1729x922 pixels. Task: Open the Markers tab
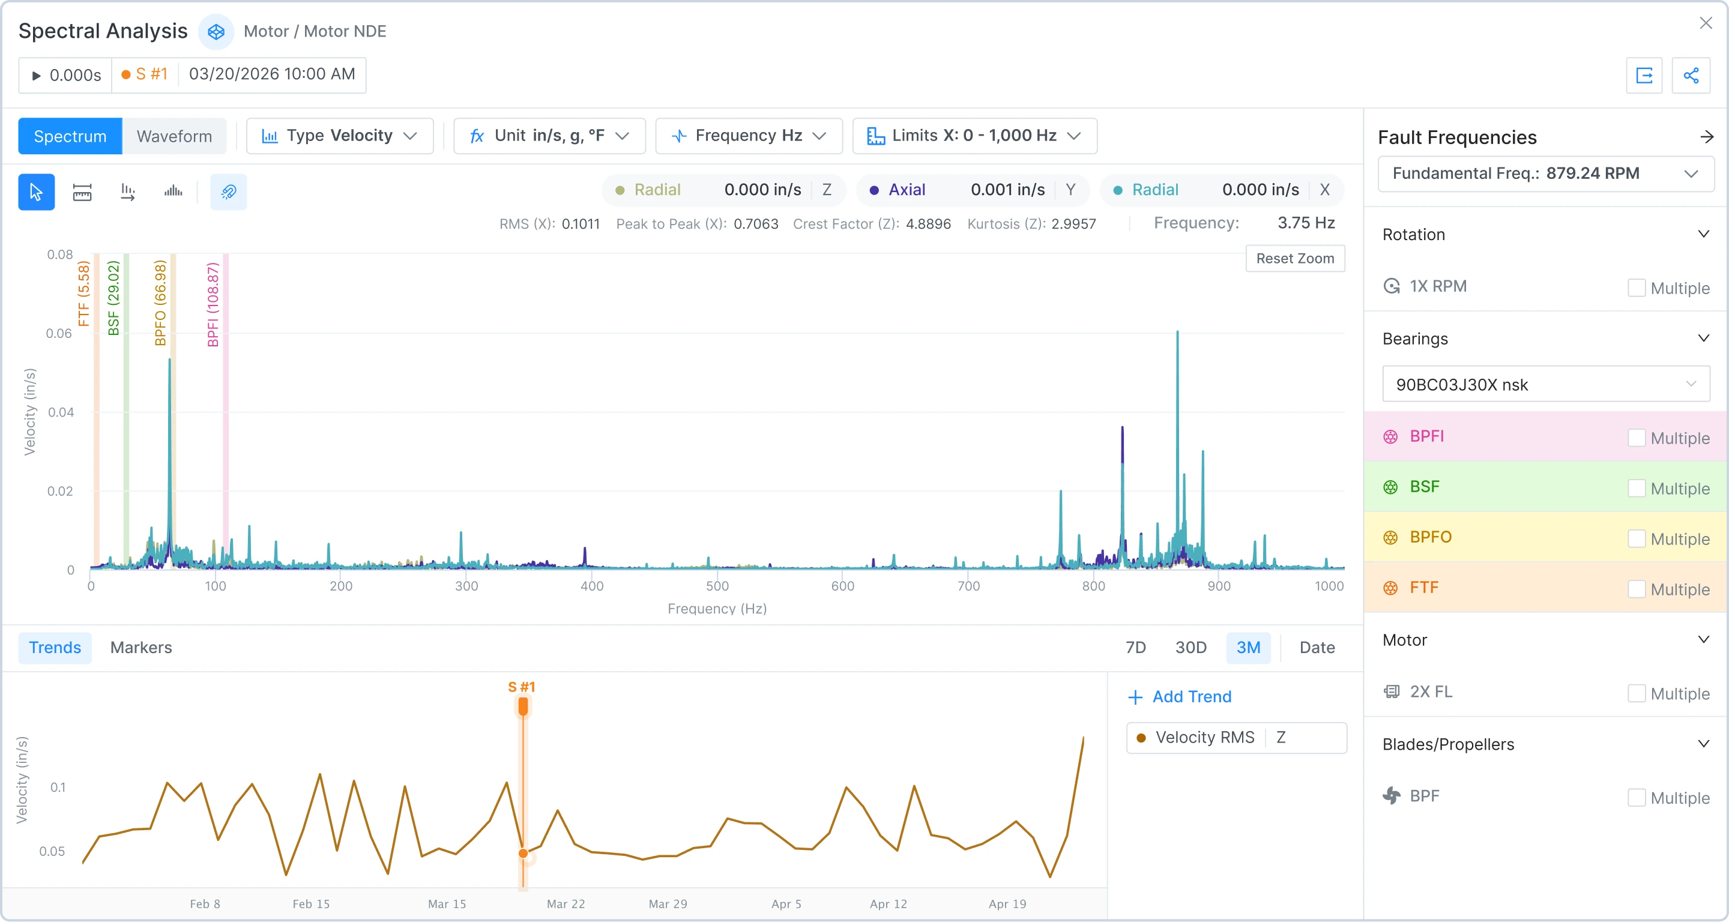point(141,647)
